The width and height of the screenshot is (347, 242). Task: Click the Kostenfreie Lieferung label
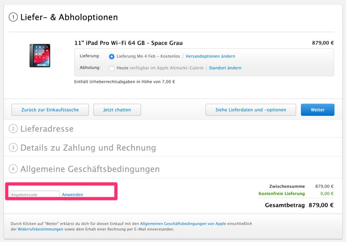(282, 193)
